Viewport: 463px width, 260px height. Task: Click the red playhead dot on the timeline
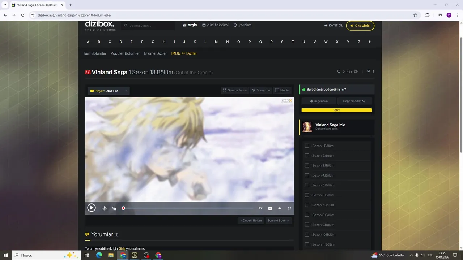point(123,208)
